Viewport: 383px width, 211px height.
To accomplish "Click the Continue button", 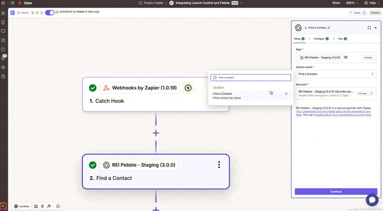I will [x=336, y=192].
